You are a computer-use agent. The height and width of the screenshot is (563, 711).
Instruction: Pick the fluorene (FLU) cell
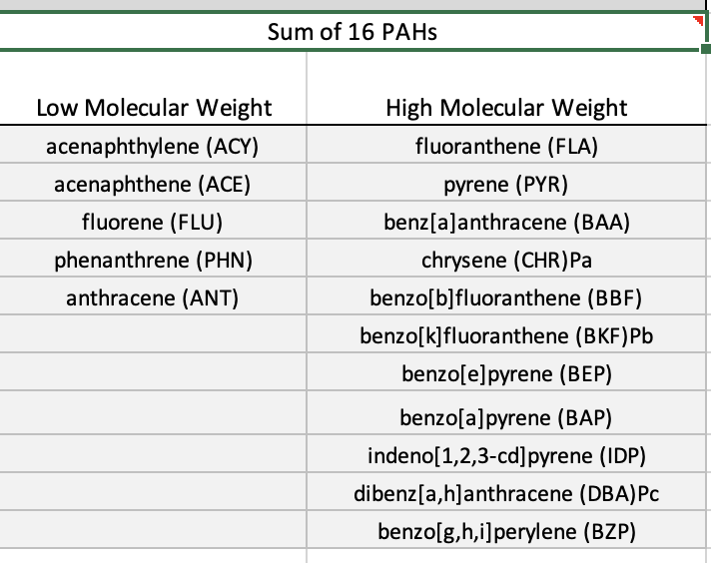(154, 222)
